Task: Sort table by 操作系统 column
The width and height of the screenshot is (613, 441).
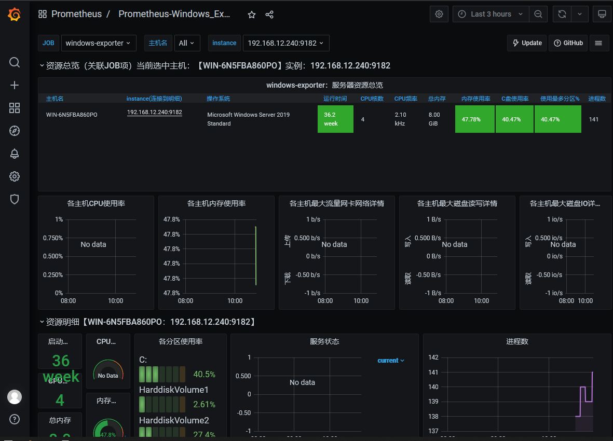Action: (218, 99)
